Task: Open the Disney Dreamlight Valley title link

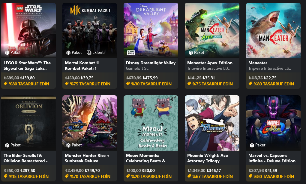Action: 151,63
